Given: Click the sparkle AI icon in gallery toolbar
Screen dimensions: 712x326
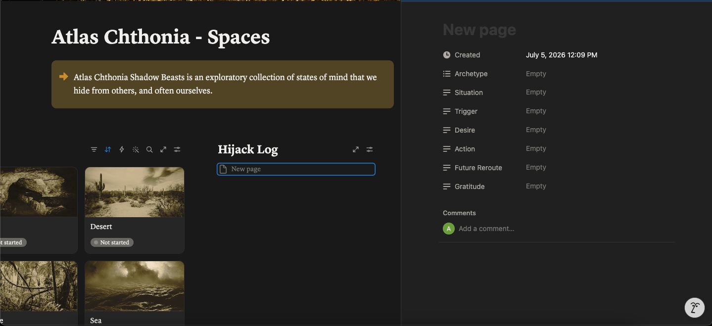Looking at the screenshot, I should pyautogui.click(x=136, y=149).
